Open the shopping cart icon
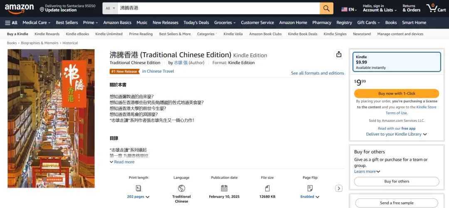The height and width of the screenshot is (208, 449). coord(436,8)
